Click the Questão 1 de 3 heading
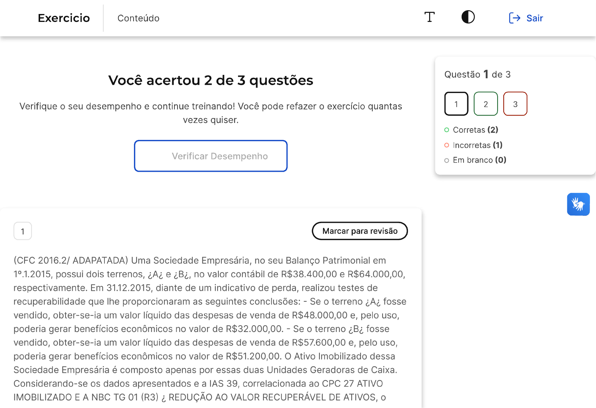596x408 pixels. click(478, 74)
